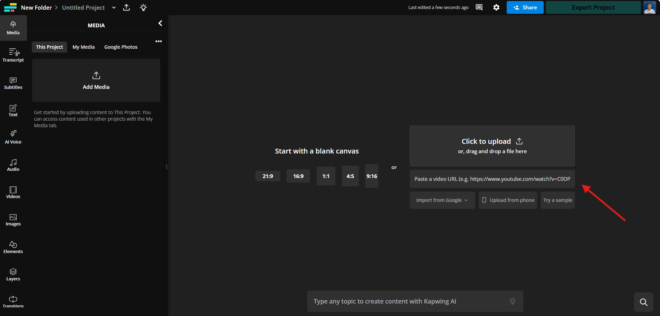Open the AI Voice panel
660x316 pixels.
click(x=13, y=137)
